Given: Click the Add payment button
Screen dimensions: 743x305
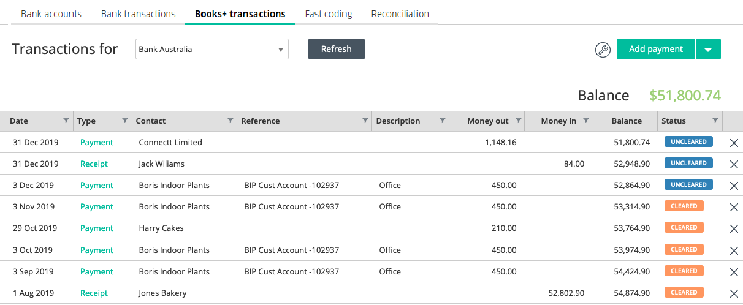Looking at the screenshot, I should 655,50.
